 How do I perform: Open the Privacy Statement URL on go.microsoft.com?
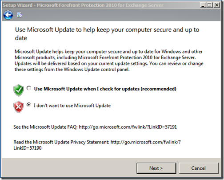click(x=145, y=142)
